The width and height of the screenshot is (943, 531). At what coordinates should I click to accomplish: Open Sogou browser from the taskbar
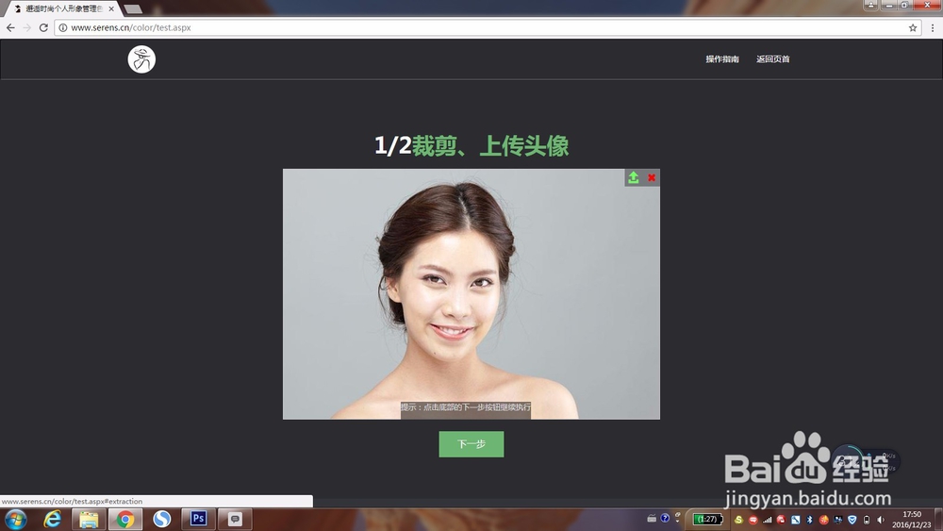[x=162, y=519]
